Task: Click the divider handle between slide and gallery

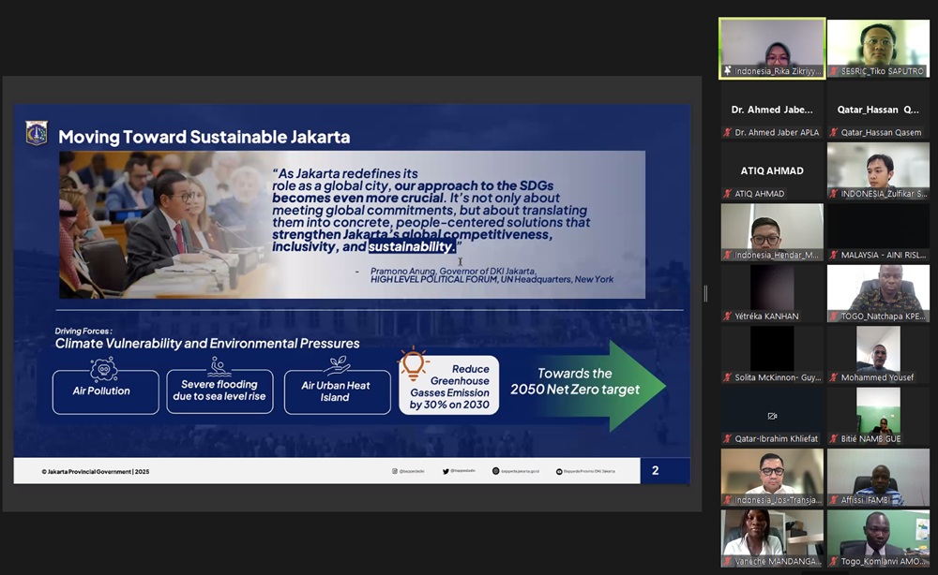Action: 705,294
